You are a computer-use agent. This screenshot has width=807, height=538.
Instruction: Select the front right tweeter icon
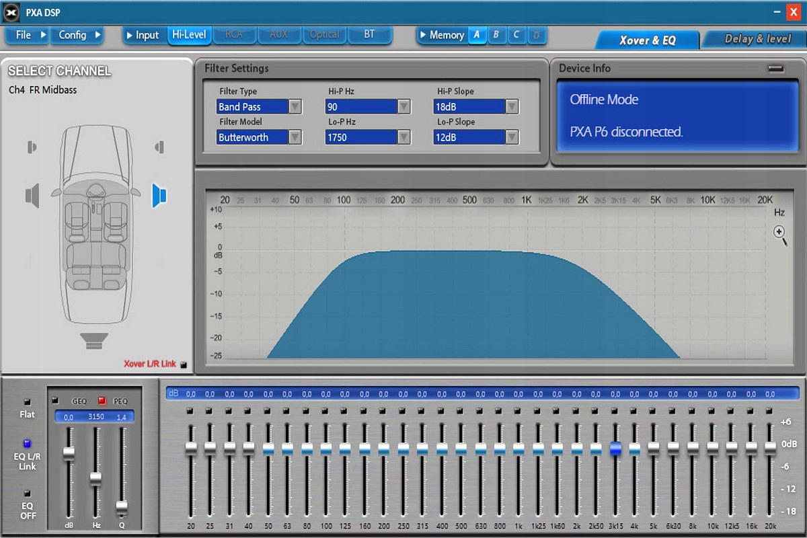coord(159,147)
